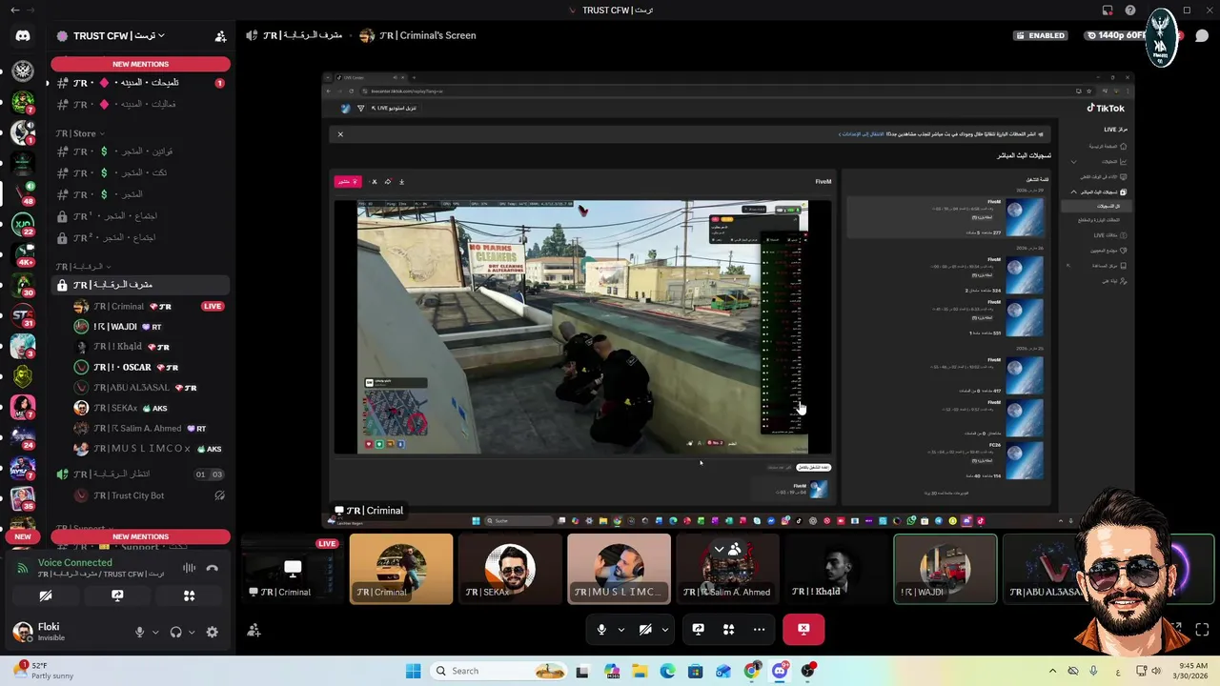The width and height of the screenshot is (1220, 686).
Task: Mute microphone in bottom call controls
Action: [x=601, y=629]
